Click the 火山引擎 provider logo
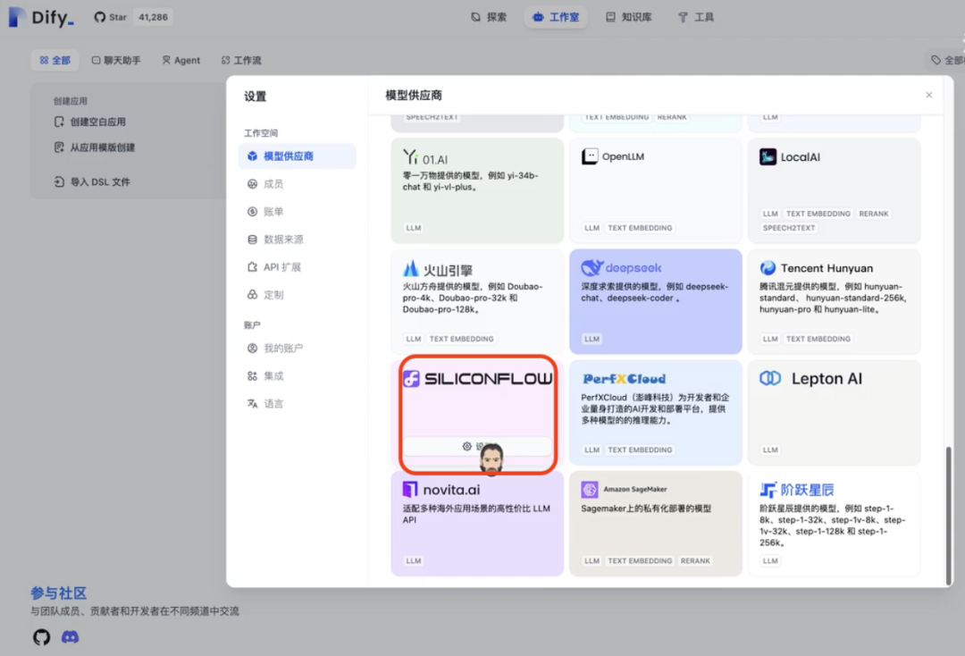 [409, 267]
